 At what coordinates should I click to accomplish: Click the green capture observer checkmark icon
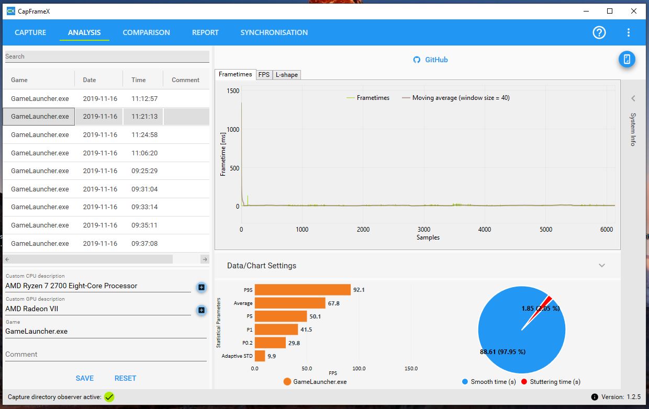tap(109, 397)
